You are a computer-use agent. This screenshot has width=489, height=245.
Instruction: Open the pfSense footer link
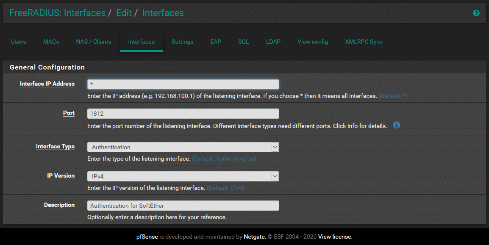[x=147, y=237]
